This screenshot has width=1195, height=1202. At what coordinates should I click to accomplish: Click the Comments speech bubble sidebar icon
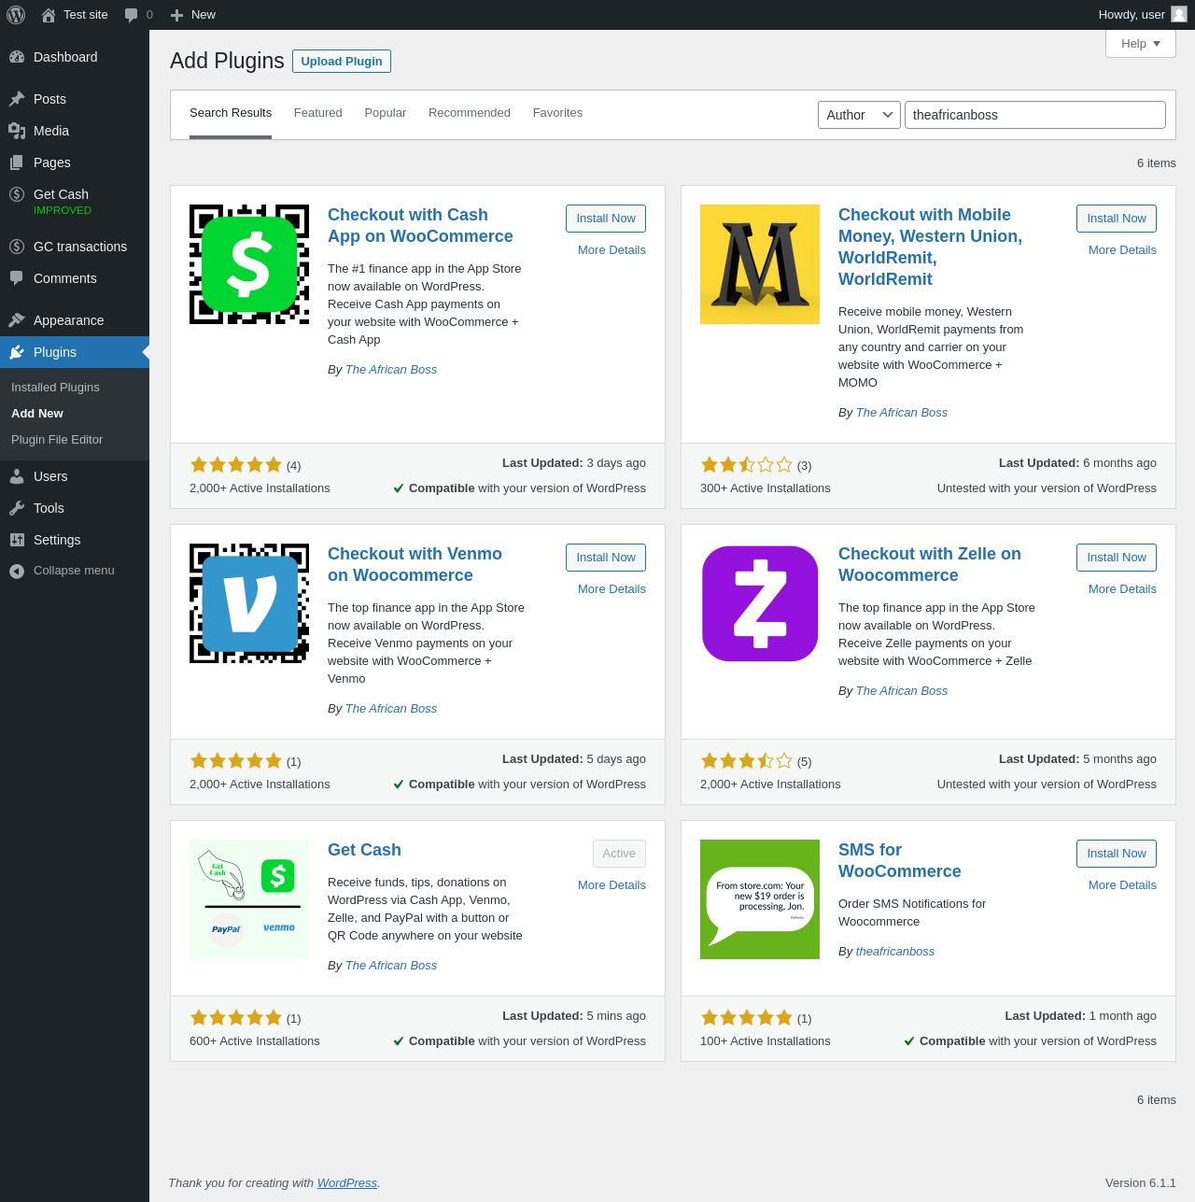17,278
